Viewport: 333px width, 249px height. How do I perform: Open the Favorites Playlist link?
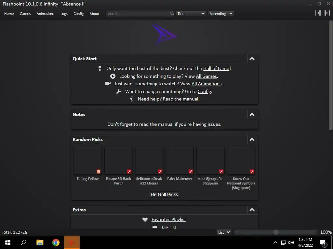point(169,219)
